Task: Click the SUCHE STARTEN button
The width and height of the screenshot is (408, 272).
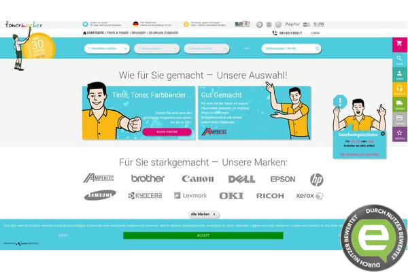Action: (167, 132)
